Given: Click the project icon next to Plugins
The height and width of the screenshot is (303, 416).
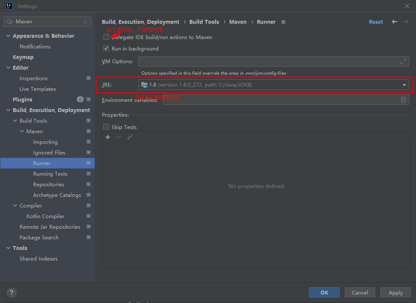Looking at the screenshot, I should click(89, 99).
